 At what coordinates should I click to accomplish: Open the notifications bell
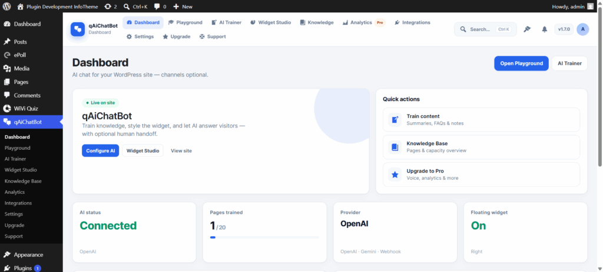click(545, 29)
